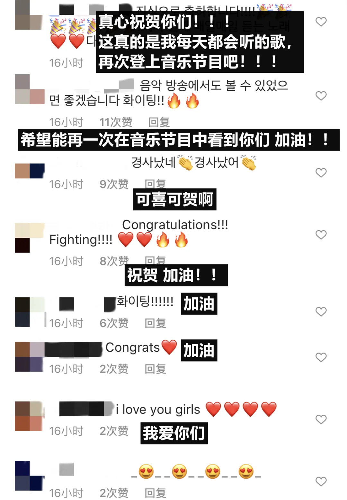View the 9次赞 likes count
Image resolution: width=347 pixels, height=500 pixels.
pyautogui.click(x=114, y=184)
